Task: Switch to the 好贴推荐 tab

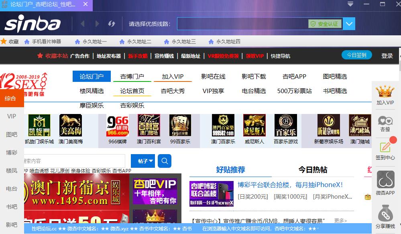Action: 230,169
